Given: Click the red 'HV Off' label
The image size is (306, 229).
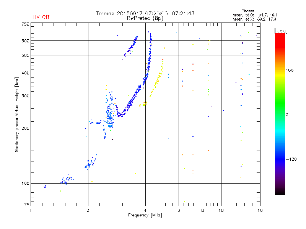Looking at the screenshot, I should click(41, 17).
